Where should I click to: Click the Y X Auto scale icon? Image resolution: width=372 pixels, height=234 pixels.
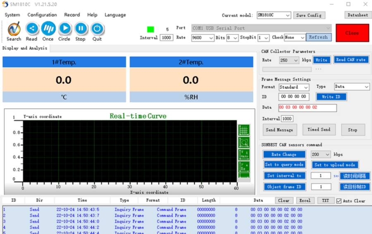pyautogui.click(x=244, y=155)
